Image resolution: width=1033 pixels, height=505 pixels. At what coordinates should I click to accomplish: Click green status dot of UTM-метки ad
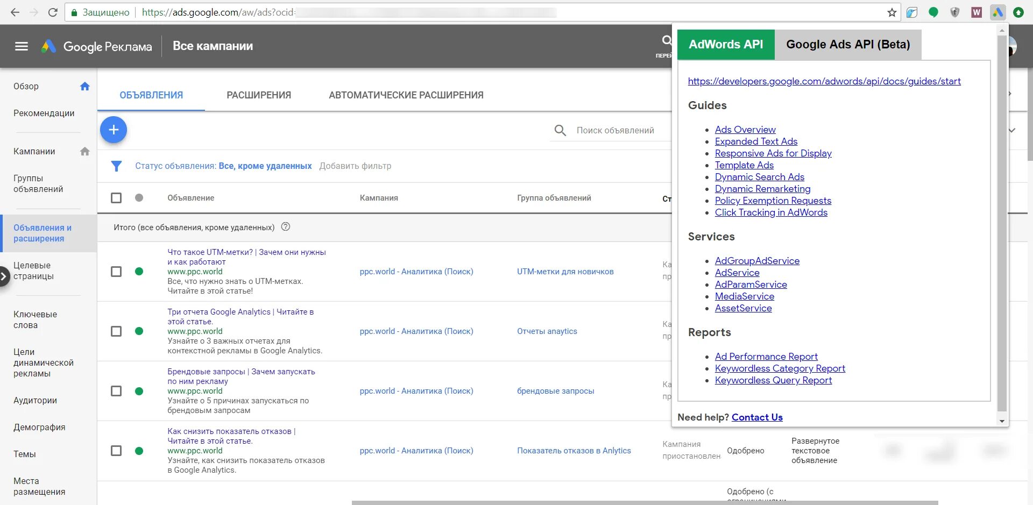click(139, 272)
